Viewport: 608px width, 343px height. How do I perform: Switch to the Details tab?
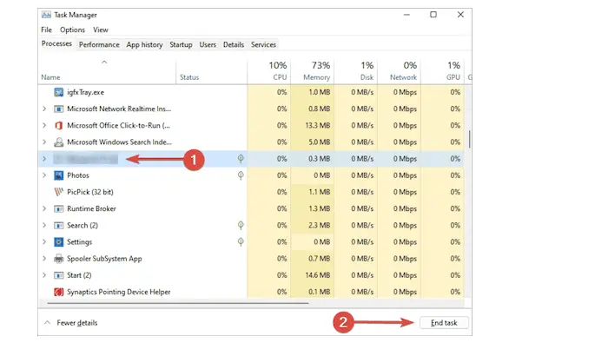pyautogui.click(x=234, y=44)
